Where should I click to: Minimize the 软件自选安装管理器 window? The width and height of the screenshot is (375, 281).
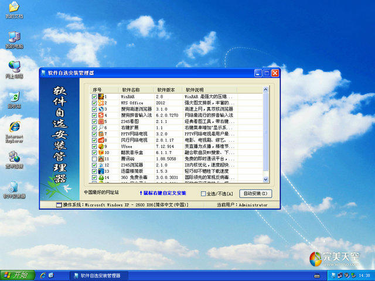point(258,73)
